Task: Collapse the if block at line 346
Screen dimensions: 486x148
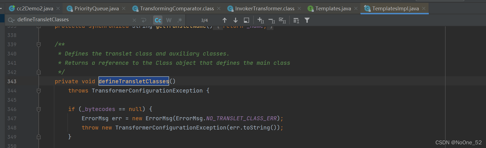Action: [39, 109]
